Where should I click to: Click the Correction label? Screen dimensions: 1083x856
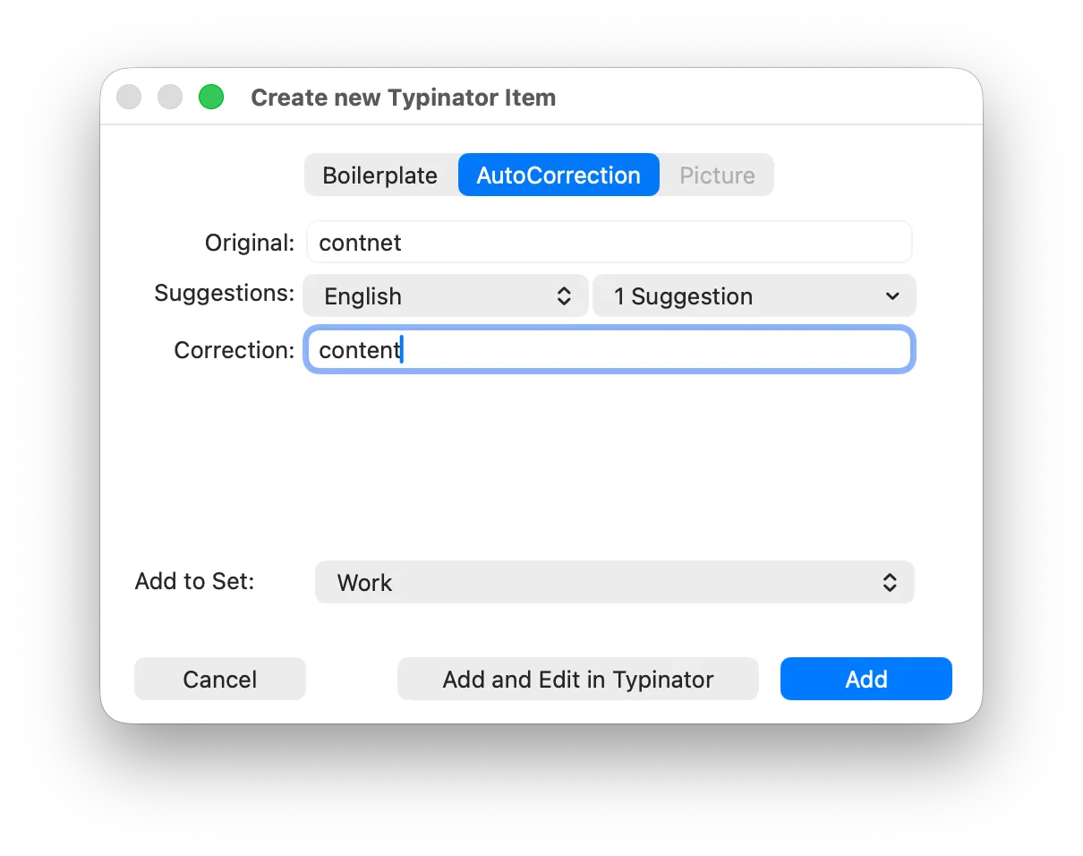(233, 350)
